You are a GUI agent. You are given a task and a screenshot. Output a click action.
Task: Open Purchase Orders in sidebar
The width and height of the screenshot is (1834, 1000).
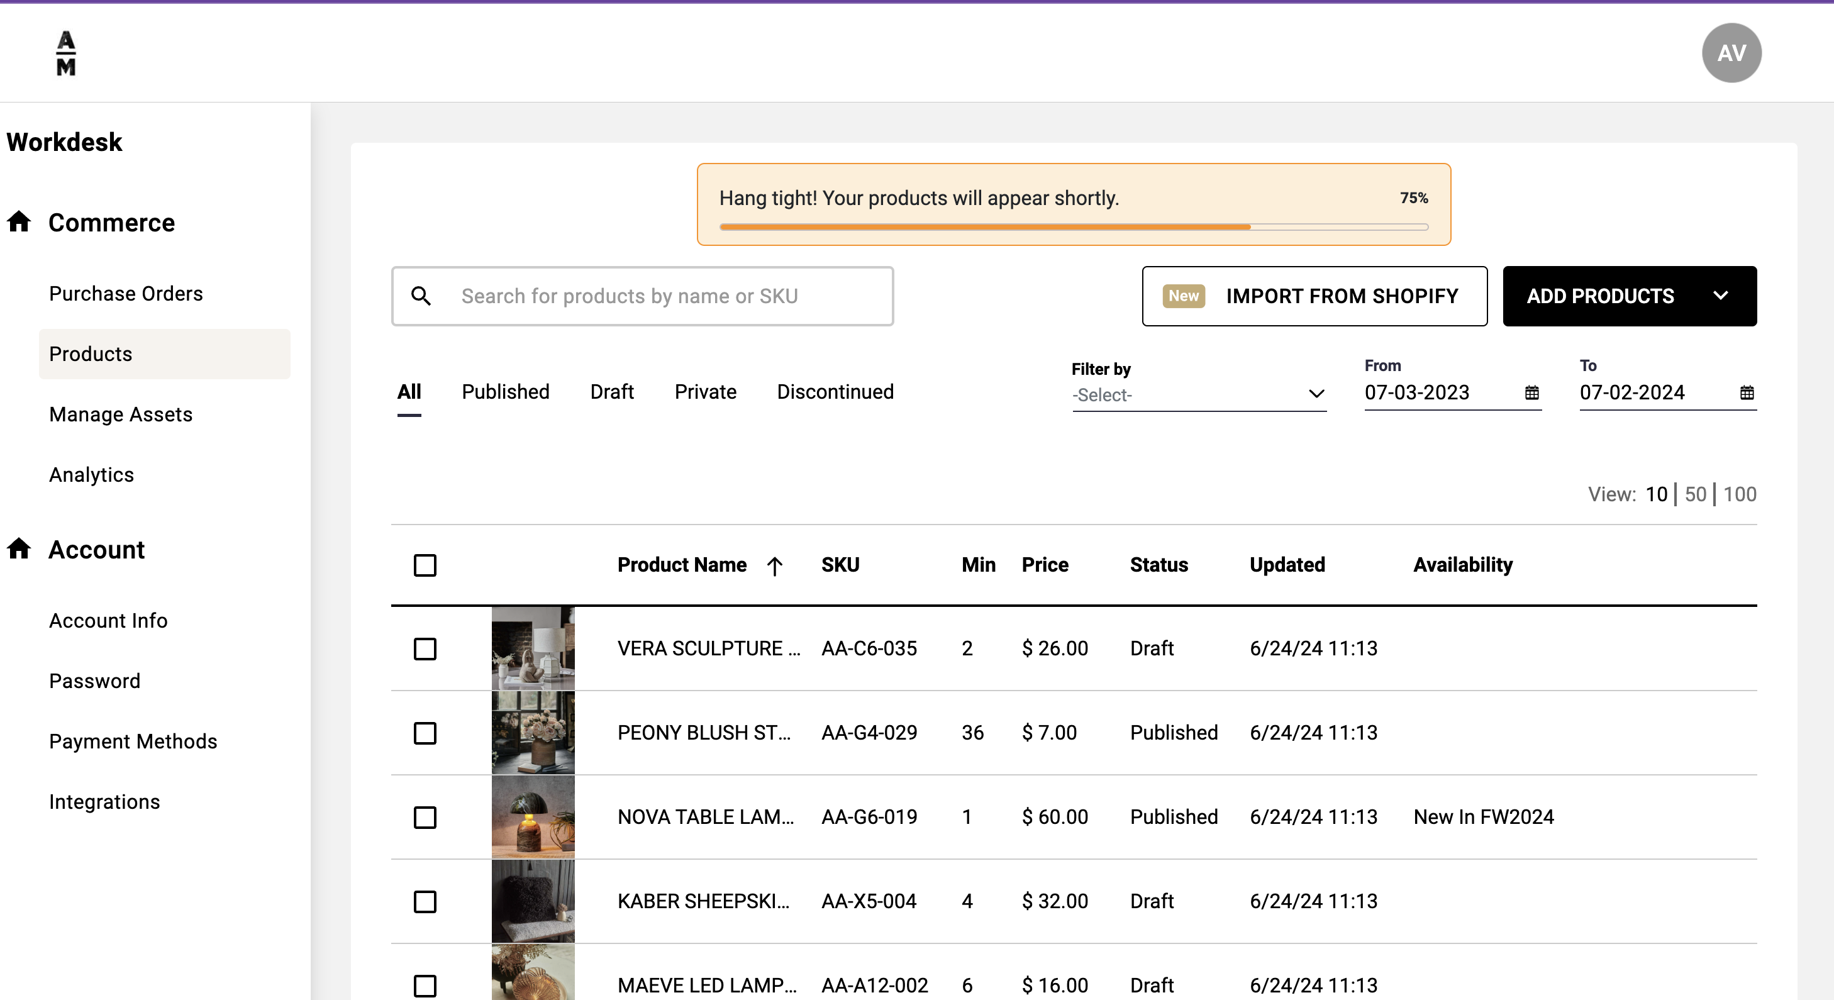126,293
